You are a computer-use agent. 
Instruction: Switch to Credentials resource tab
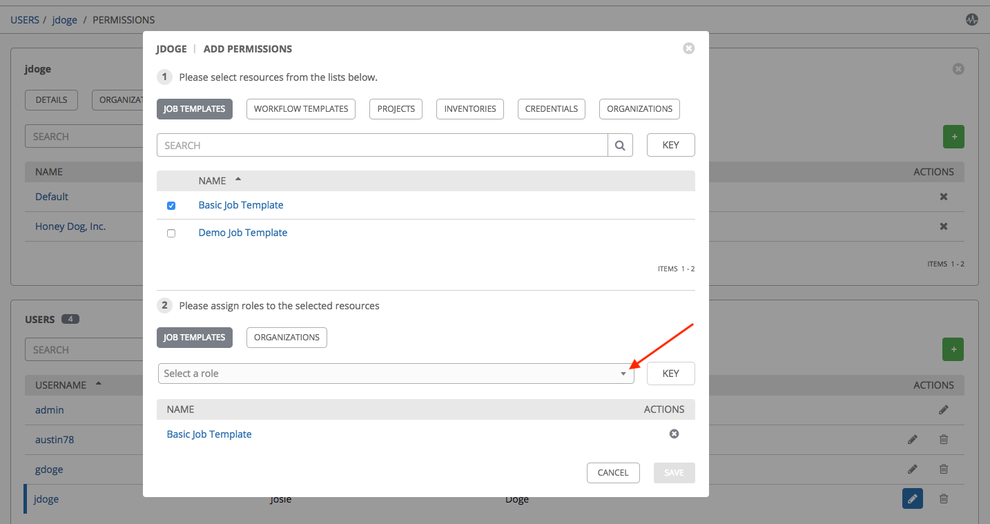552,109
